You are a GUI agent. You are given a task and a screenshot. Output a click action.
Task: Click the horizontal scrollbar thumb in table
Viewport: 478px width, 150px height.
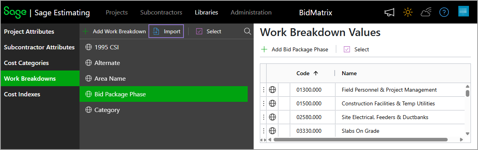coord(361,139)
